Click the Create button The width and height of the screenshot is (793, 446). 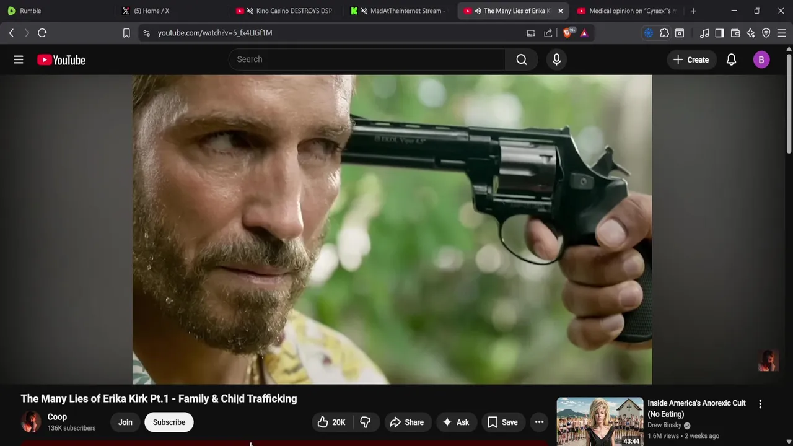coord(691,59)
